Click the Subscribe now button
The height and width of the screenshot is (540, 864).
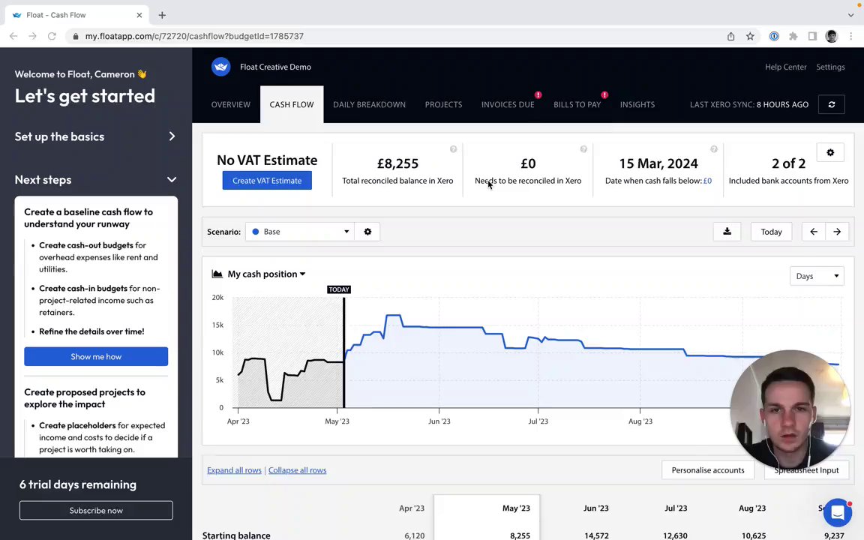pyautogui.click(x=96, y=510)
